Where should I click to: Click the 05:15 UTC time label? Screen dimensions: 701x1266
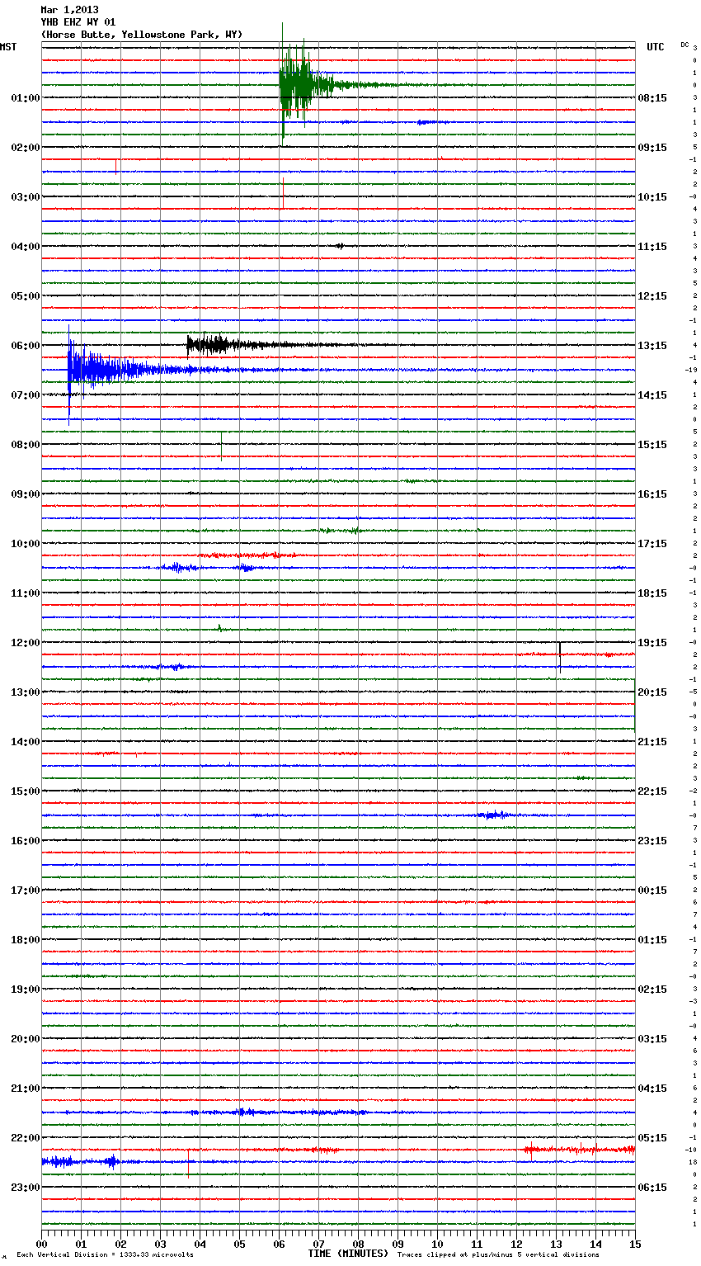pos(652,1138)
